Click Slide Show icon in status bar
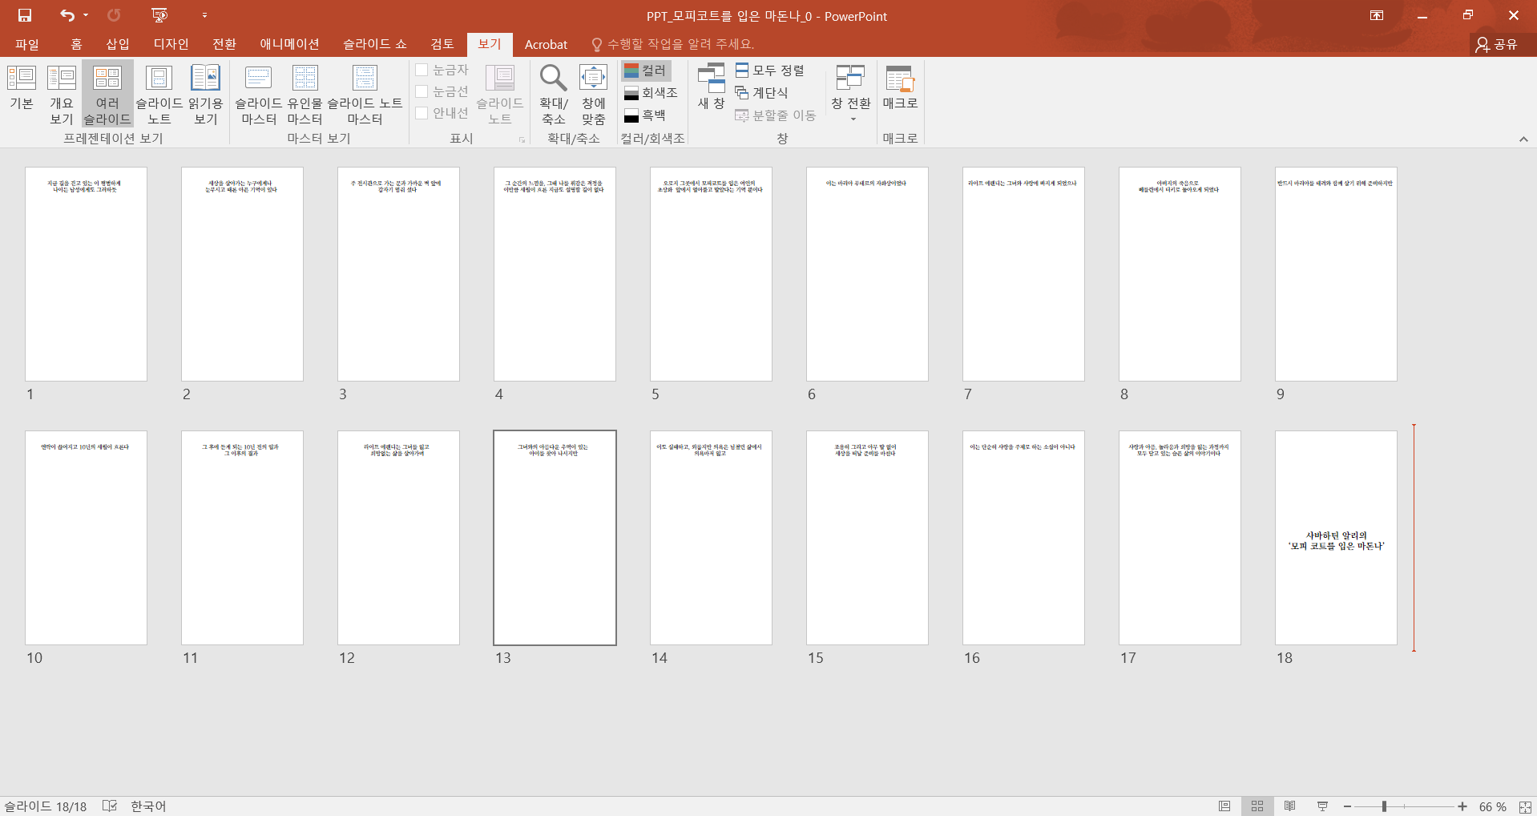1537x816 pixels. click(1322, 806)
